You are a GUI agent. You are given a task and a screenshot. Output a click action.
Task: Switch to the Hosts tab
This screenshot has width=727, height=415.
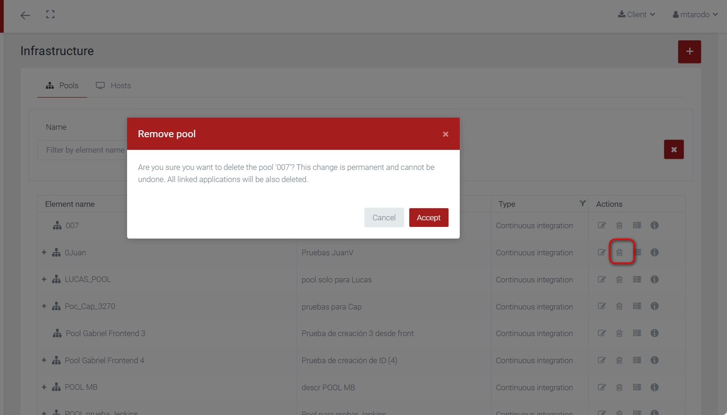tap(114, 85)
